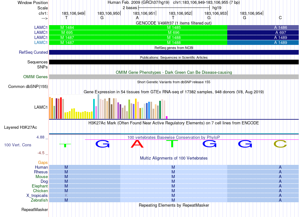Click the gray OMIM Genes bar
The height and width of the screenshot is (217, 299).
coord(174,77)
